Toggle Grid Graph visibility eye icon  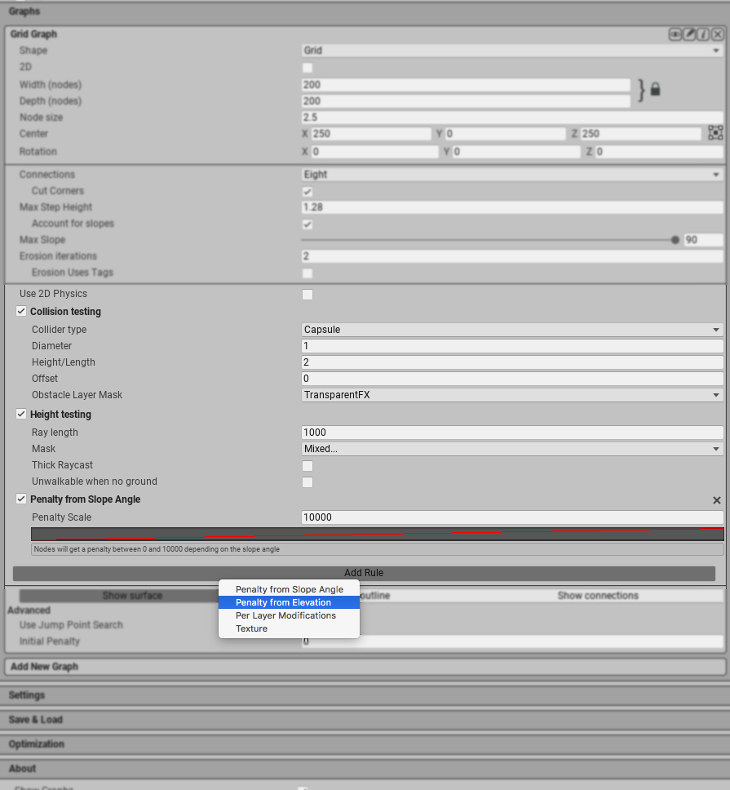675,34
